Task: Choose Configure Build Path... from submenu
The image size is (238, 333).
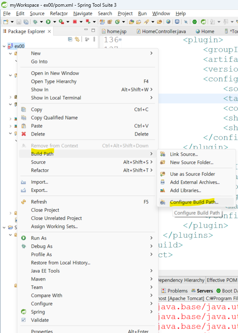Action: pyautogui.click(x=194, y=202)
